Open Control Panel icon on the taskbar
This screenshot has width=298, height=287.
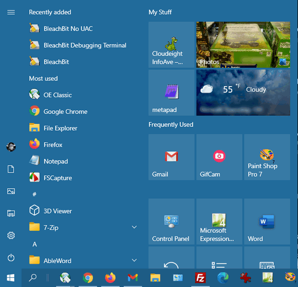click(x=178, y=278)
